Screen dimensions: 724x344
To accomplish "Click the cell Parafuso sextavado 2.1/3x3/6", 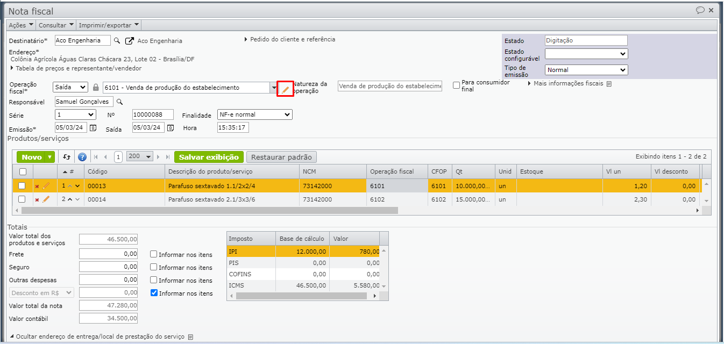I will pyautogui.click(x=232, y=199).
